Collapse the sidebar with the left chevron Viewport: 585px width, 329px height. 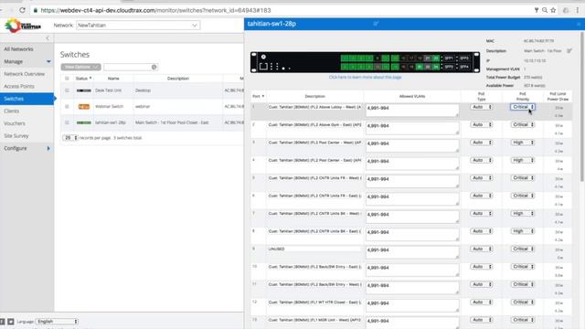[x=48, y=38]
